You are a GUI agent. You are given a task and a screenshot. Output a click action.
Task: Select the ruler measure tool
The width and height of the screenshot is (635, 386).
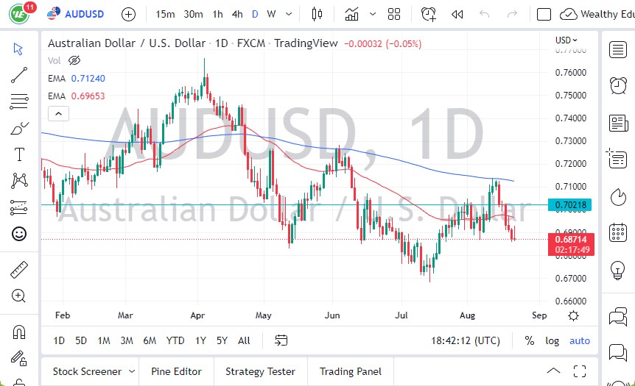20,270
